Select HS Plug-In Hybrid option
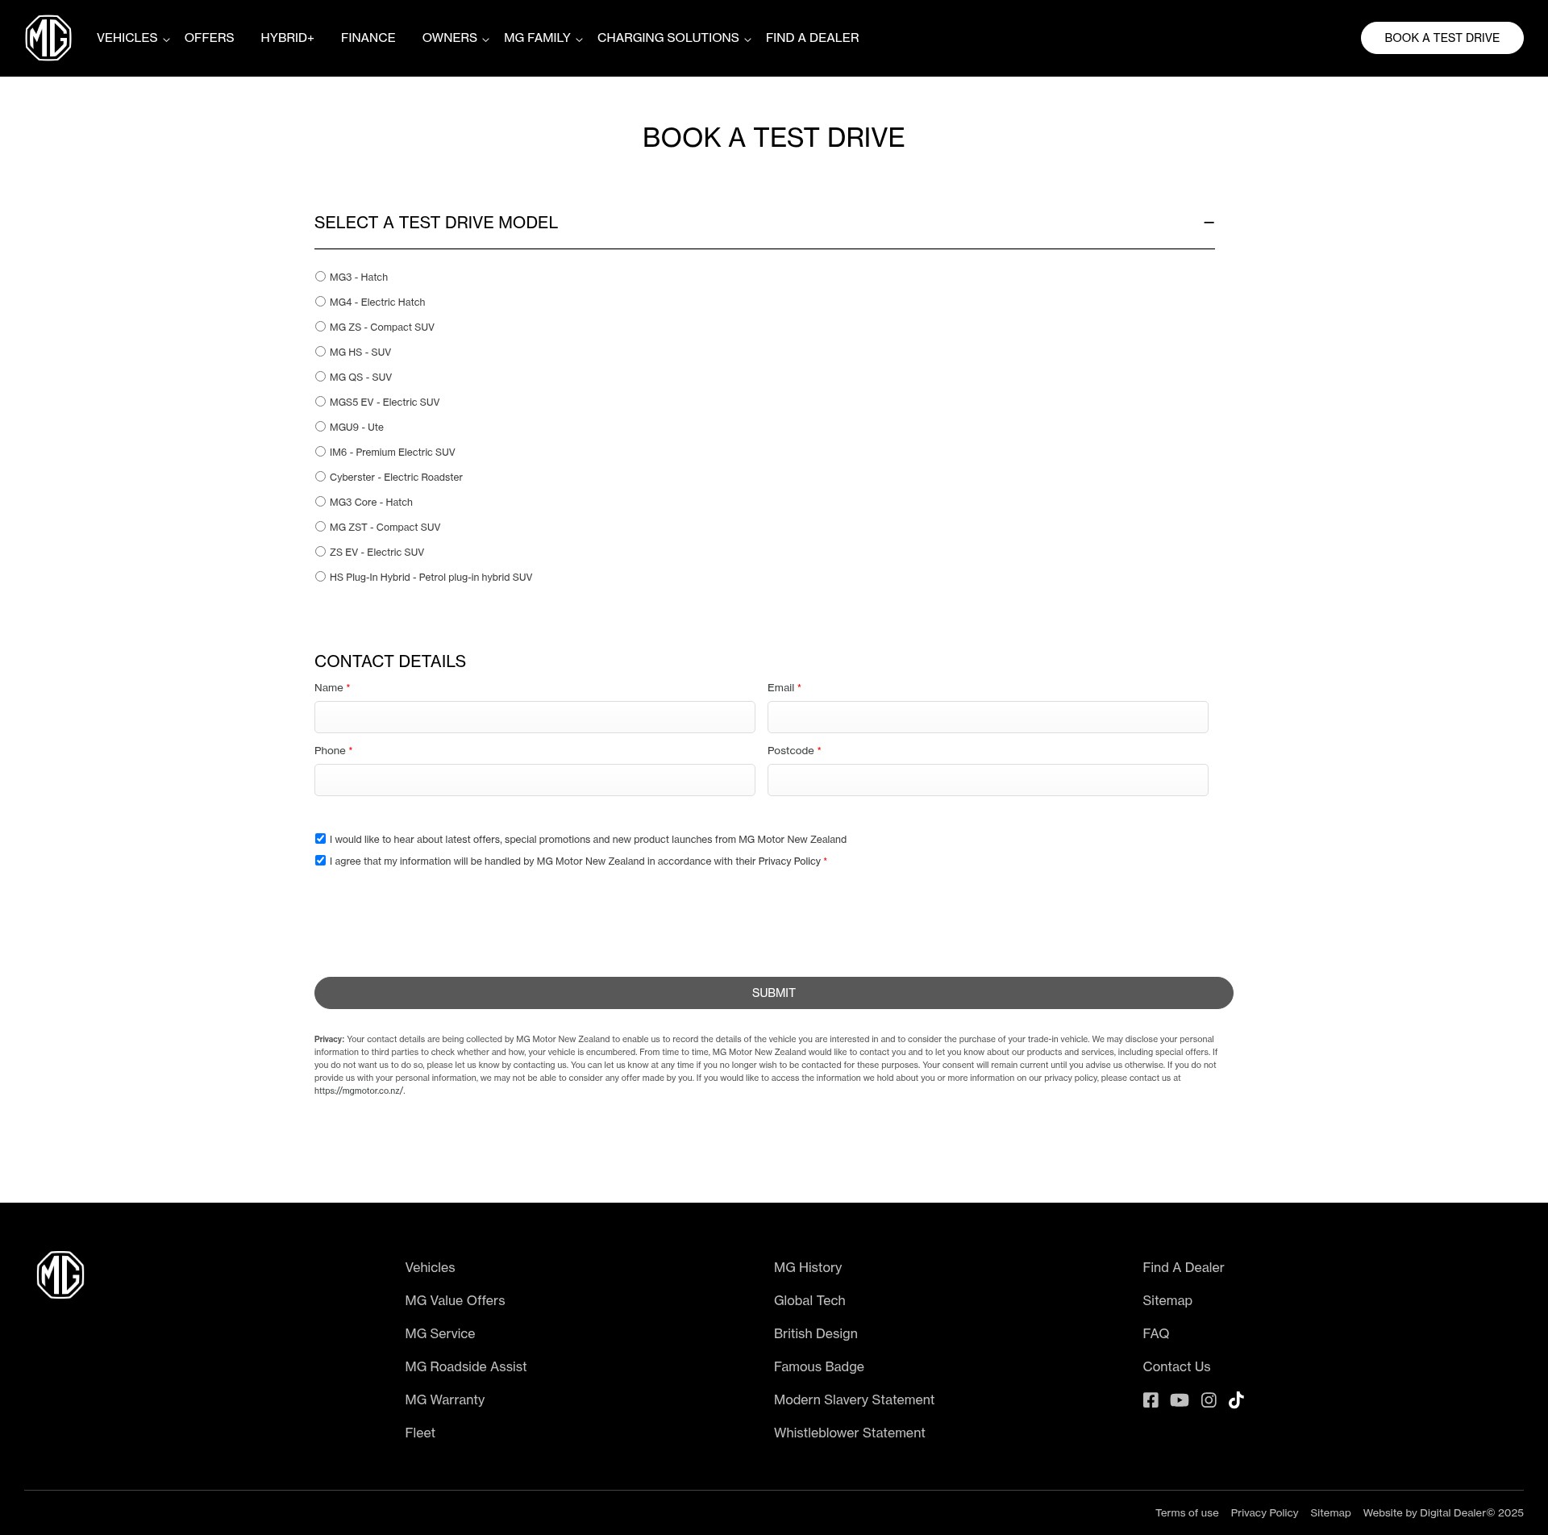The width and height of the screenshot is (1548, 1535). pyautogui.click(x=320, y=577)
